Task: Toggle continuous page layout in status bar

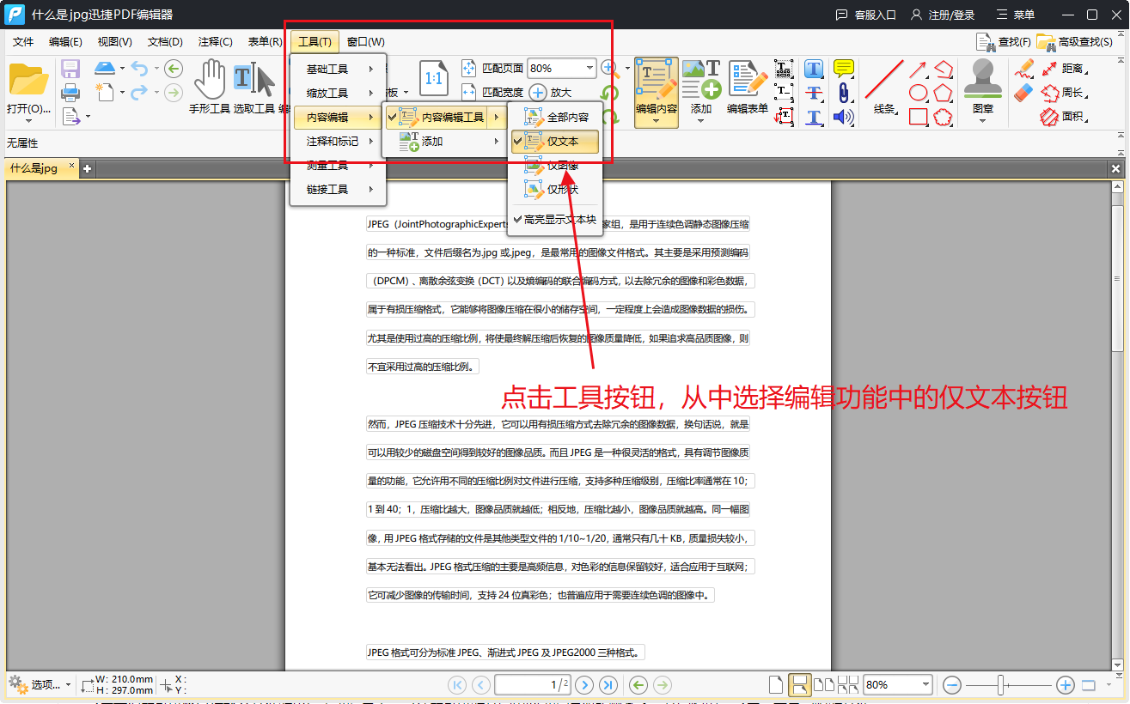Action: click(x=799, y=684)
